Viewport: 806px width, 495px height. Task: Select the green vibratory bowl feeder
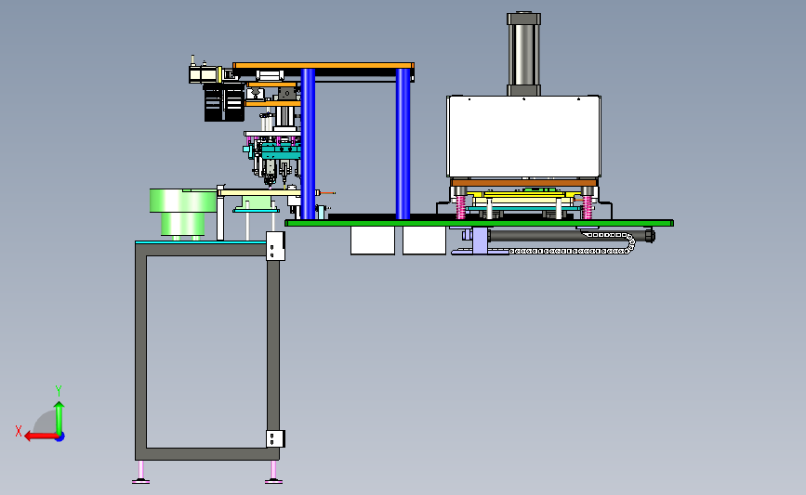pyautogui.click(x=183, y=212)
